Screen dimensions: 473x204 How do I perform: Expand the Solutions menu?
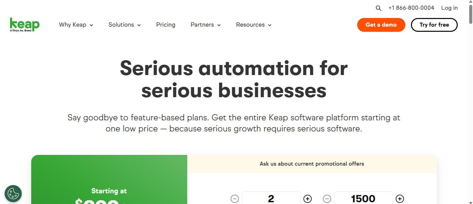124,25
